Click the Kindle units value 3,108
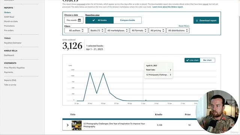This screenshot has width=240, height=135. point(159,125)
